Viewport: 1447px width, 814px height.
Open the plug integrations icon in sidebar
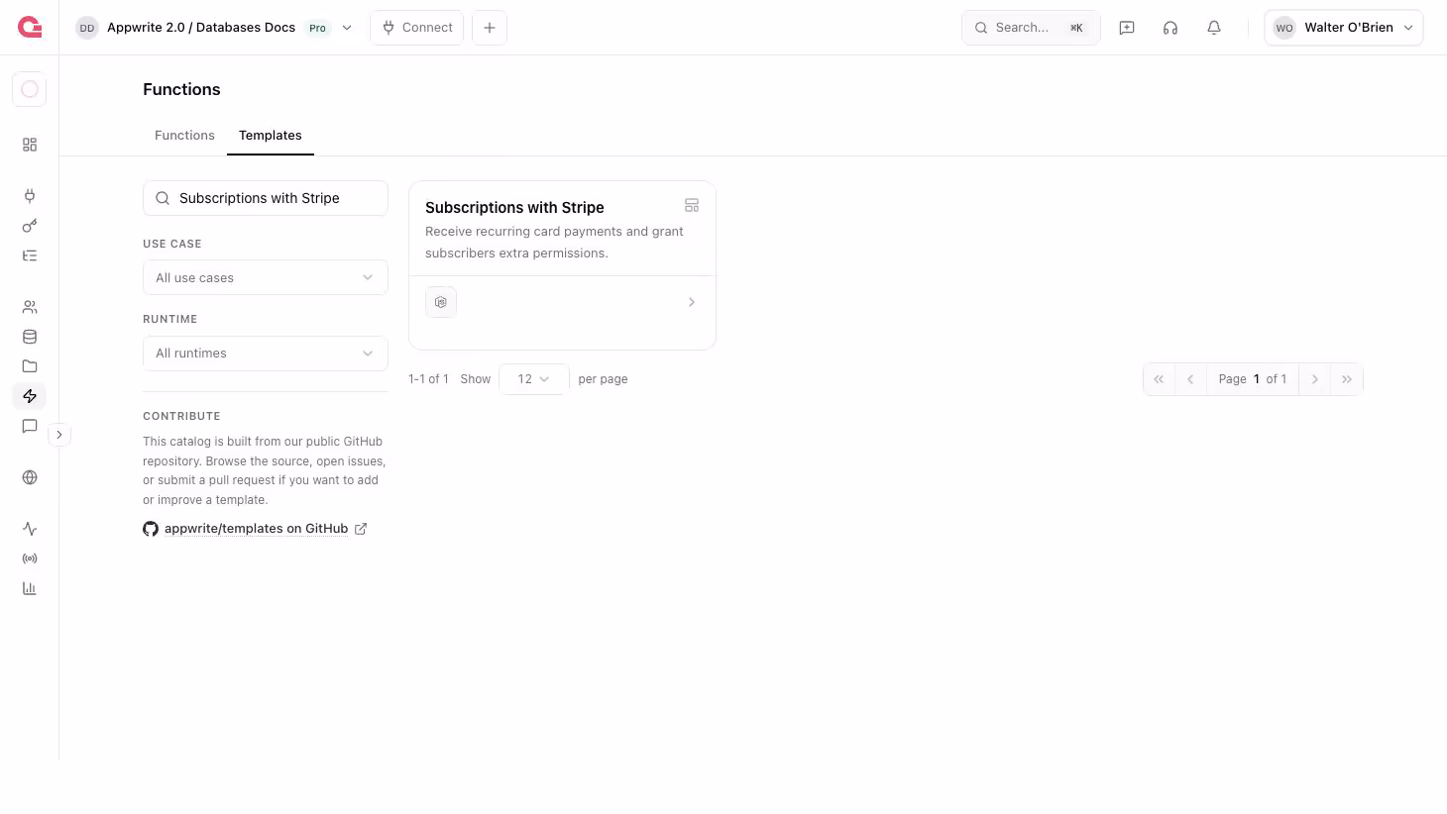30,196
